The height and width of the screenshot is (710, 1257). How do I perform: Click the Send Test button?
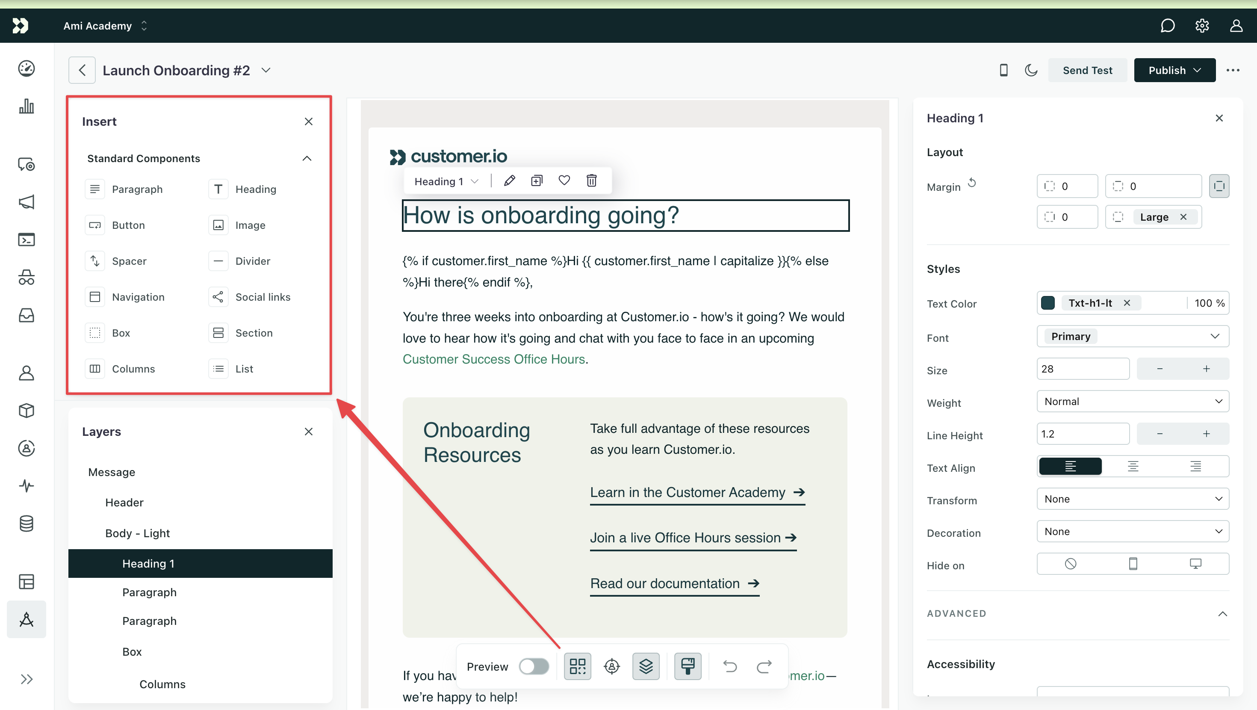[x=1087, y=70]
